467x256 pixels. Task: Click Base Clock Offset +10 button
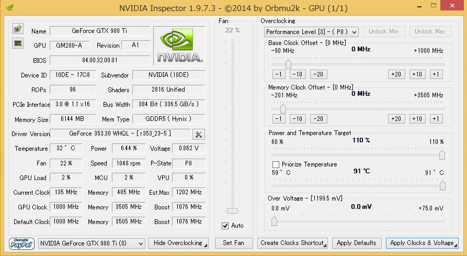pos(417,74)
